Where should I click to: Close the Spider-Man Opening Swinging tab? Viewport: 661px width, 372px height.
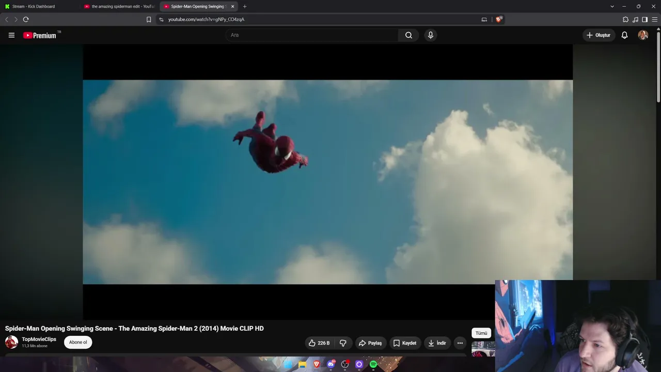[232, 6]
